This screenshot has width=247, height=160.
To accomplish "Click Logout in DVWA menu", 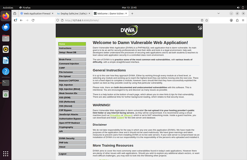I will click(72, 154).
